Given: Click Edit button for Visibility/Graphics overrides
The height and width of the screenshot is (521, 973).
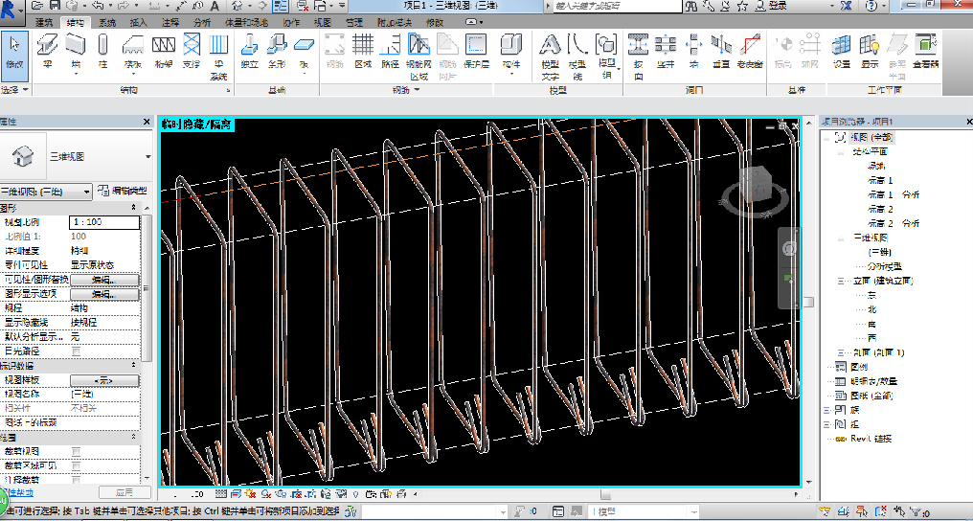Looking at the screenshot, I should click(103, 279).
